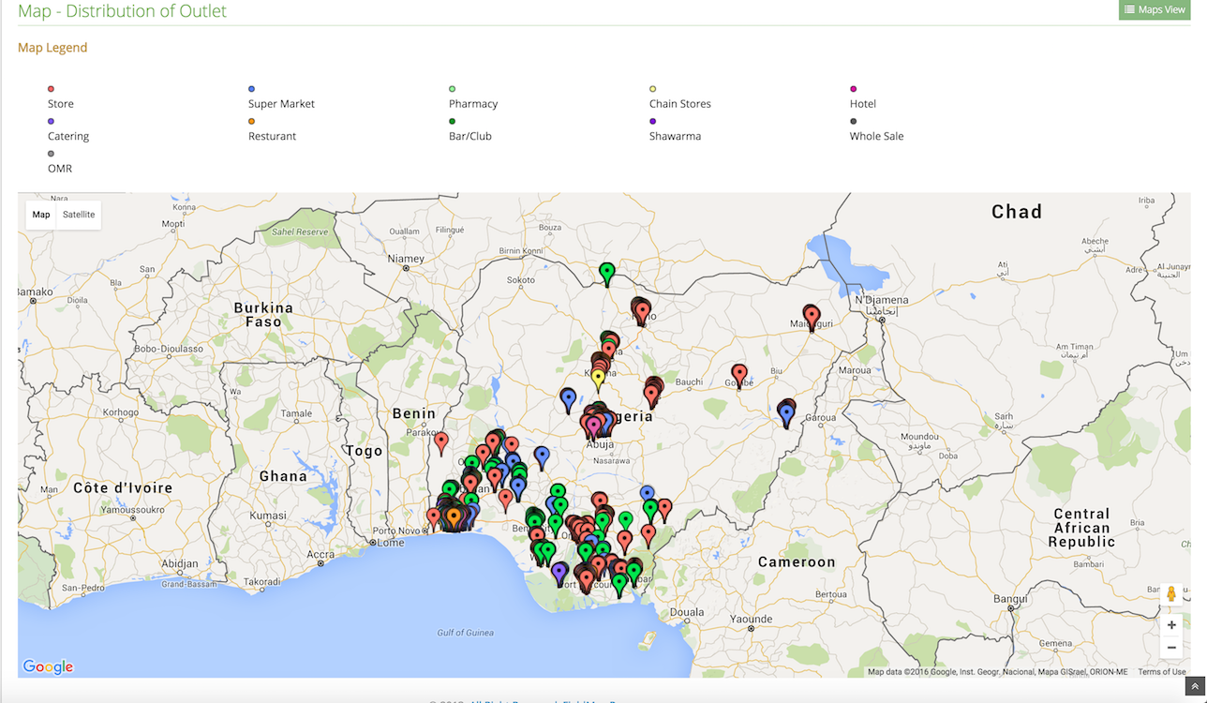1207x703 pixels.
Task: Click the dark green Bar/Club legend dot
Action: [x=452, y=121]
